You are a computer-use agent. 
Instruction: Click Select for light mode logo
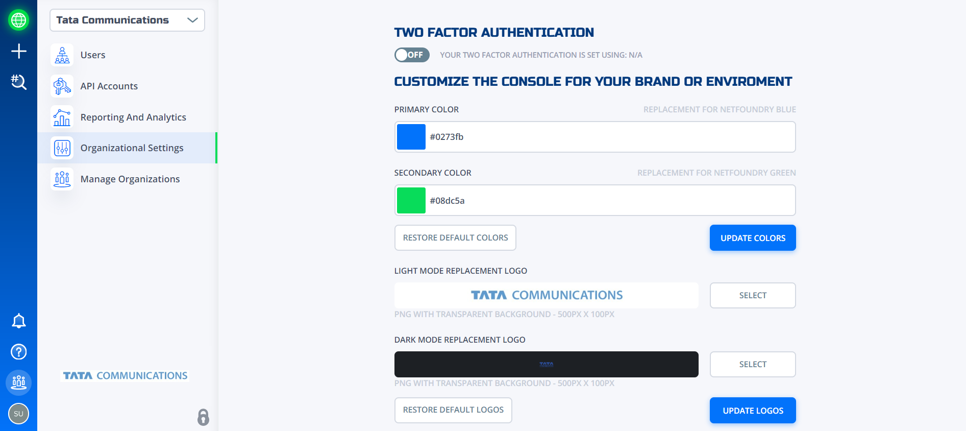pos(753,296)
